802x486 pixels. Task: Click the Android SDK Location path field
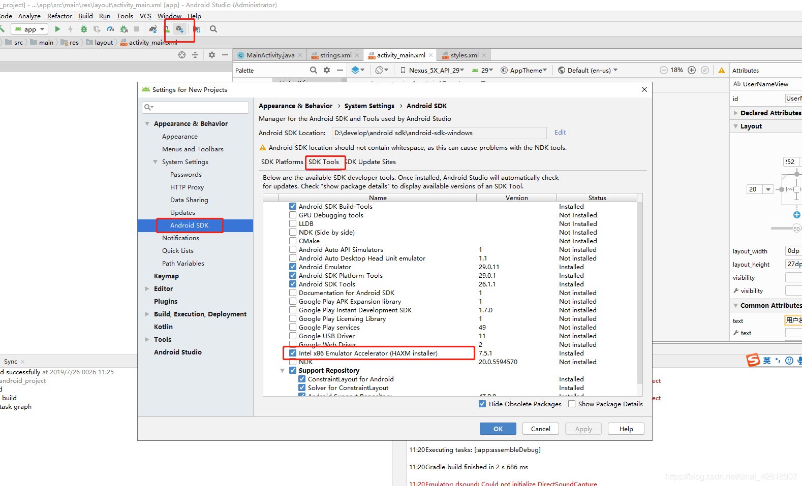click(x=439, y=133)
